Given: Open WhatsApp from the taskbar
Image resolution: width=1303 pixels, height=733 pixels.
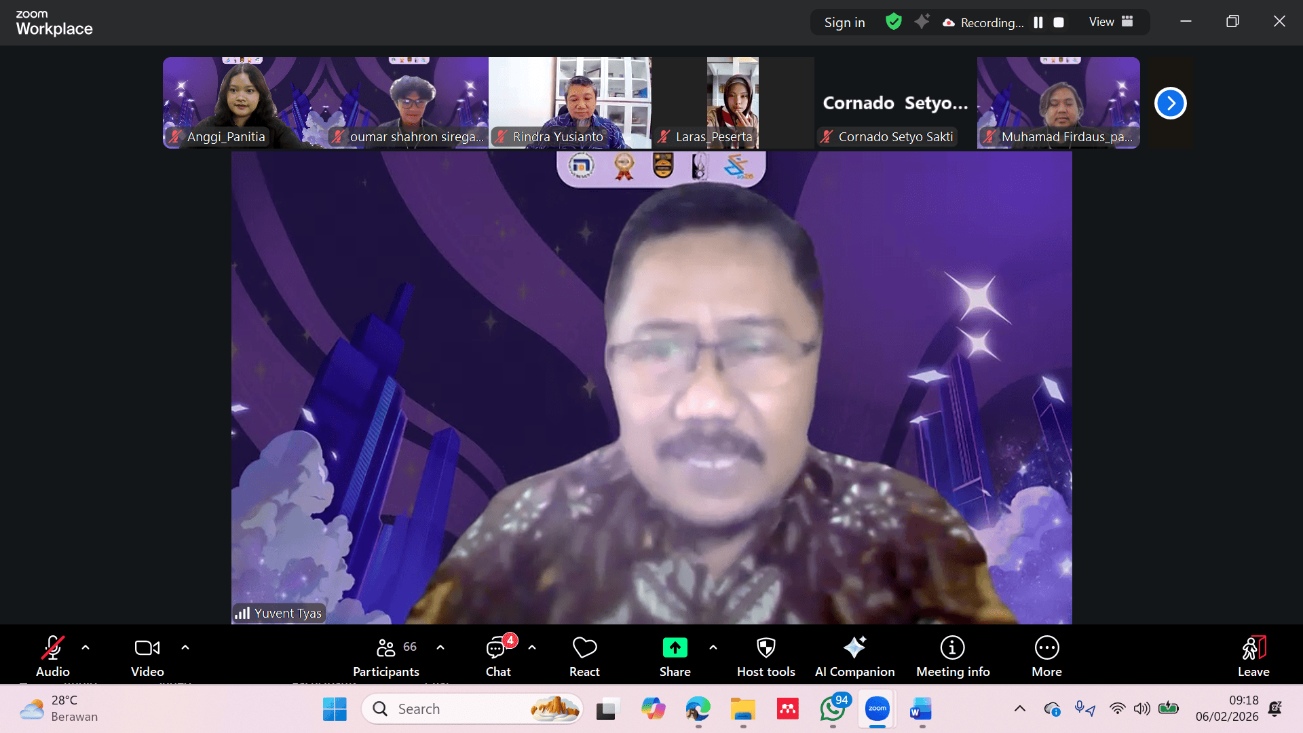Looking at the screenshot, I should (833, 709).
